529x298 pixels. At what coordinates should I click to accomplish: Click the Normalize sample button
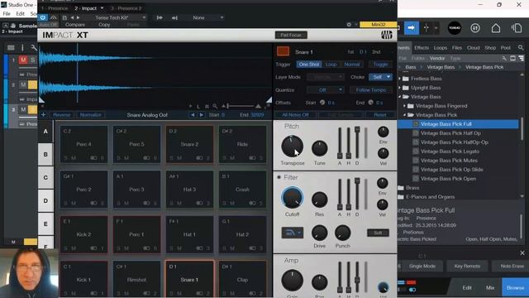[x=90, y=115]
